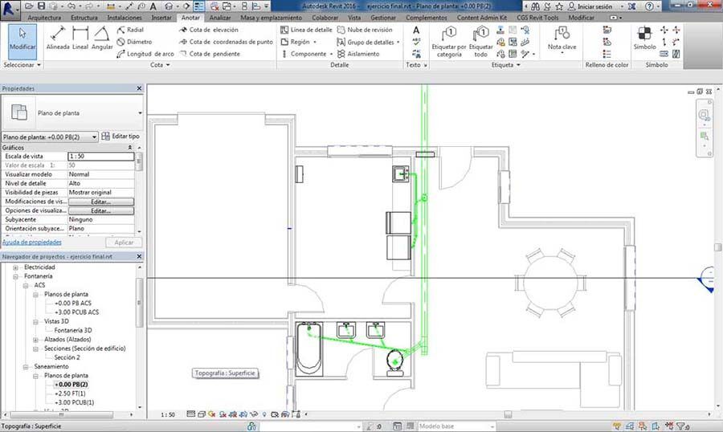Open the Ayuda de propiedades link
723x432 pixels.
(32, 242)
